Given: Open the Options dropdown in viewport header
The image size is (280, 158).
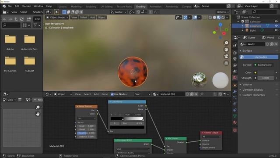Looking at the screenshot, I should tap(223, 12).
